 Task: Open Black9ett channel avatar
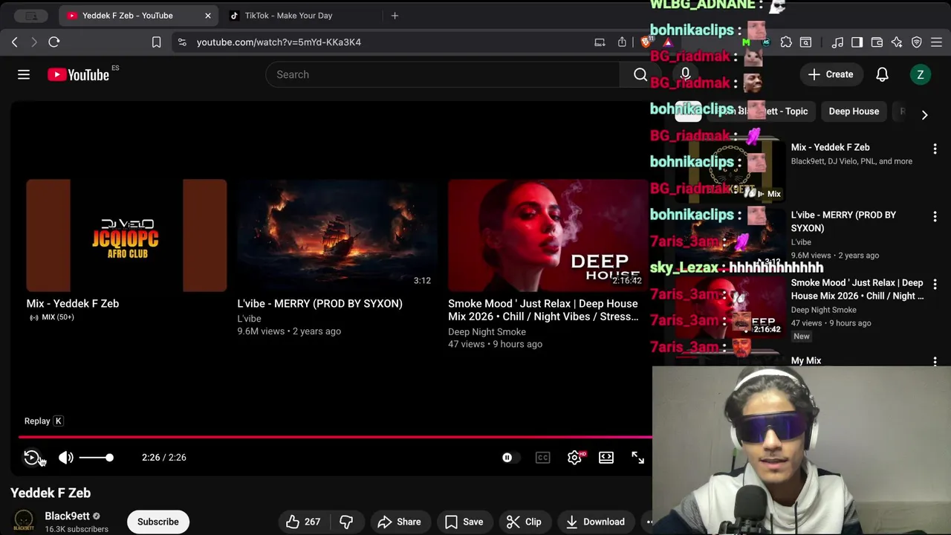click(x=24, y=521)
